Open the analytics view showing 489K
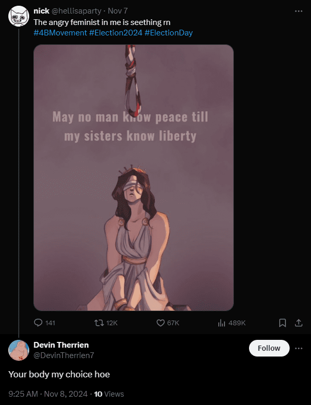 tap(222, 323)
